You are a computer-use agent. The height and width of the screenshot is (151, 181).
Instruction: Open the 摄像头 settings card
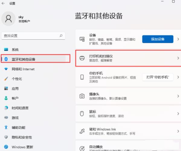click(128, 96)
